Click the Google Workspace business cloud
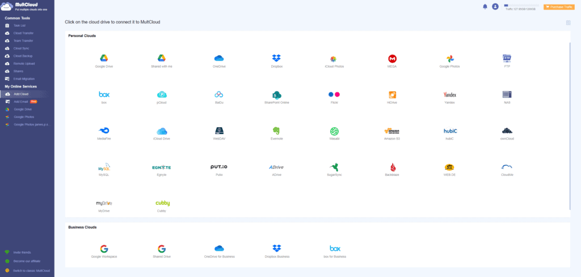This screenshot has width=581, height=277. click(x=104, y=249)
